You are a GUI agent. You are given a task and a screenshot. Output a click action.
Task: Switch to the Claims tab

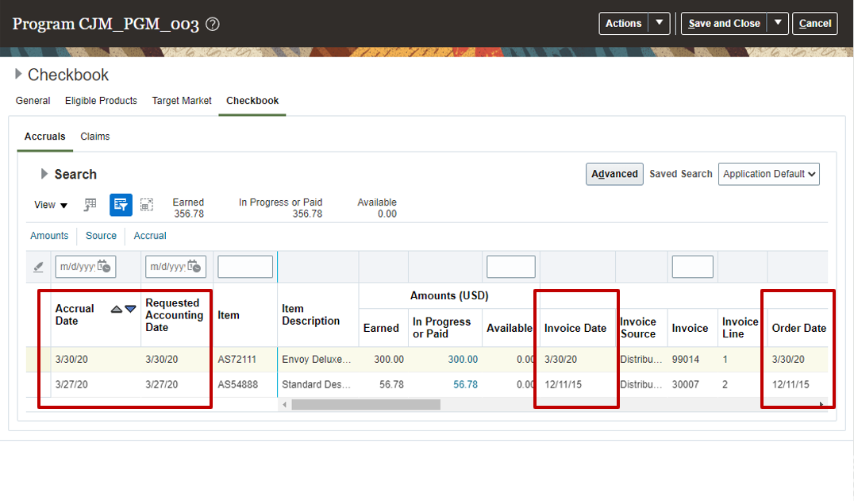pyautogui.click(x=94, y=136)
